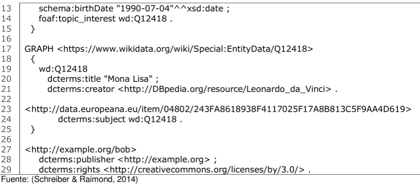
Task: Click the "Mona Lisa" title string
Action: click(x=129, y=79)
